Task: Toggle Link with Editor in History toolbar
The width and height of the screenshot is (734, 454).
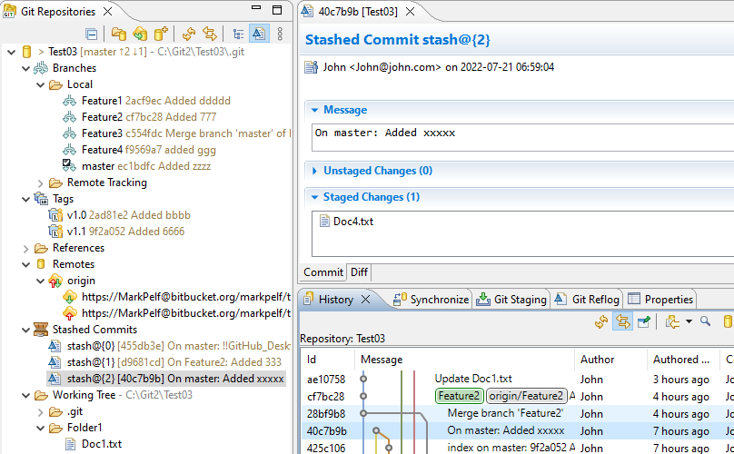Action: [x=622, y=321]
